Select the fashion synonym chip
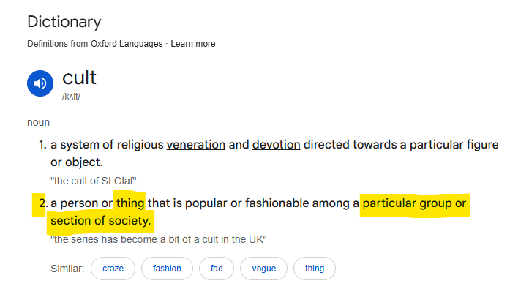 (x=167, y=269)
